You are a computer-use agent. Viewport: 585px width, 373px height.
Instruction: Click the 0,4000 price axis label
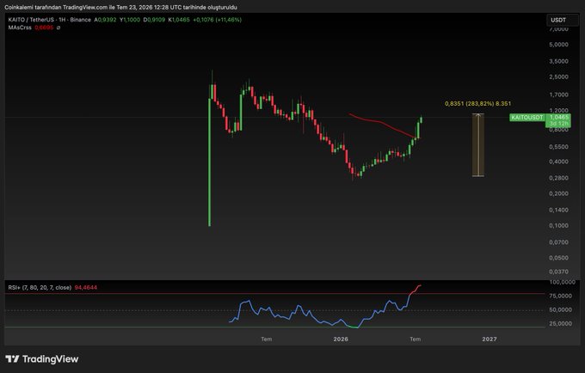click(558, 162)
